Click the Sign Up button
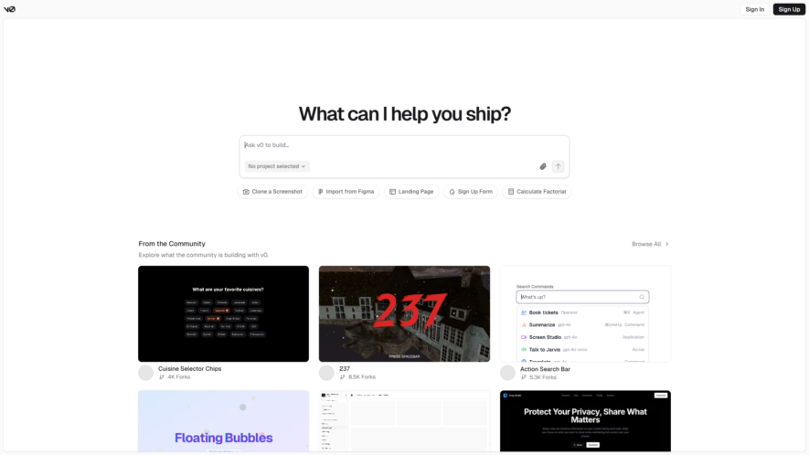 point(789,9)
